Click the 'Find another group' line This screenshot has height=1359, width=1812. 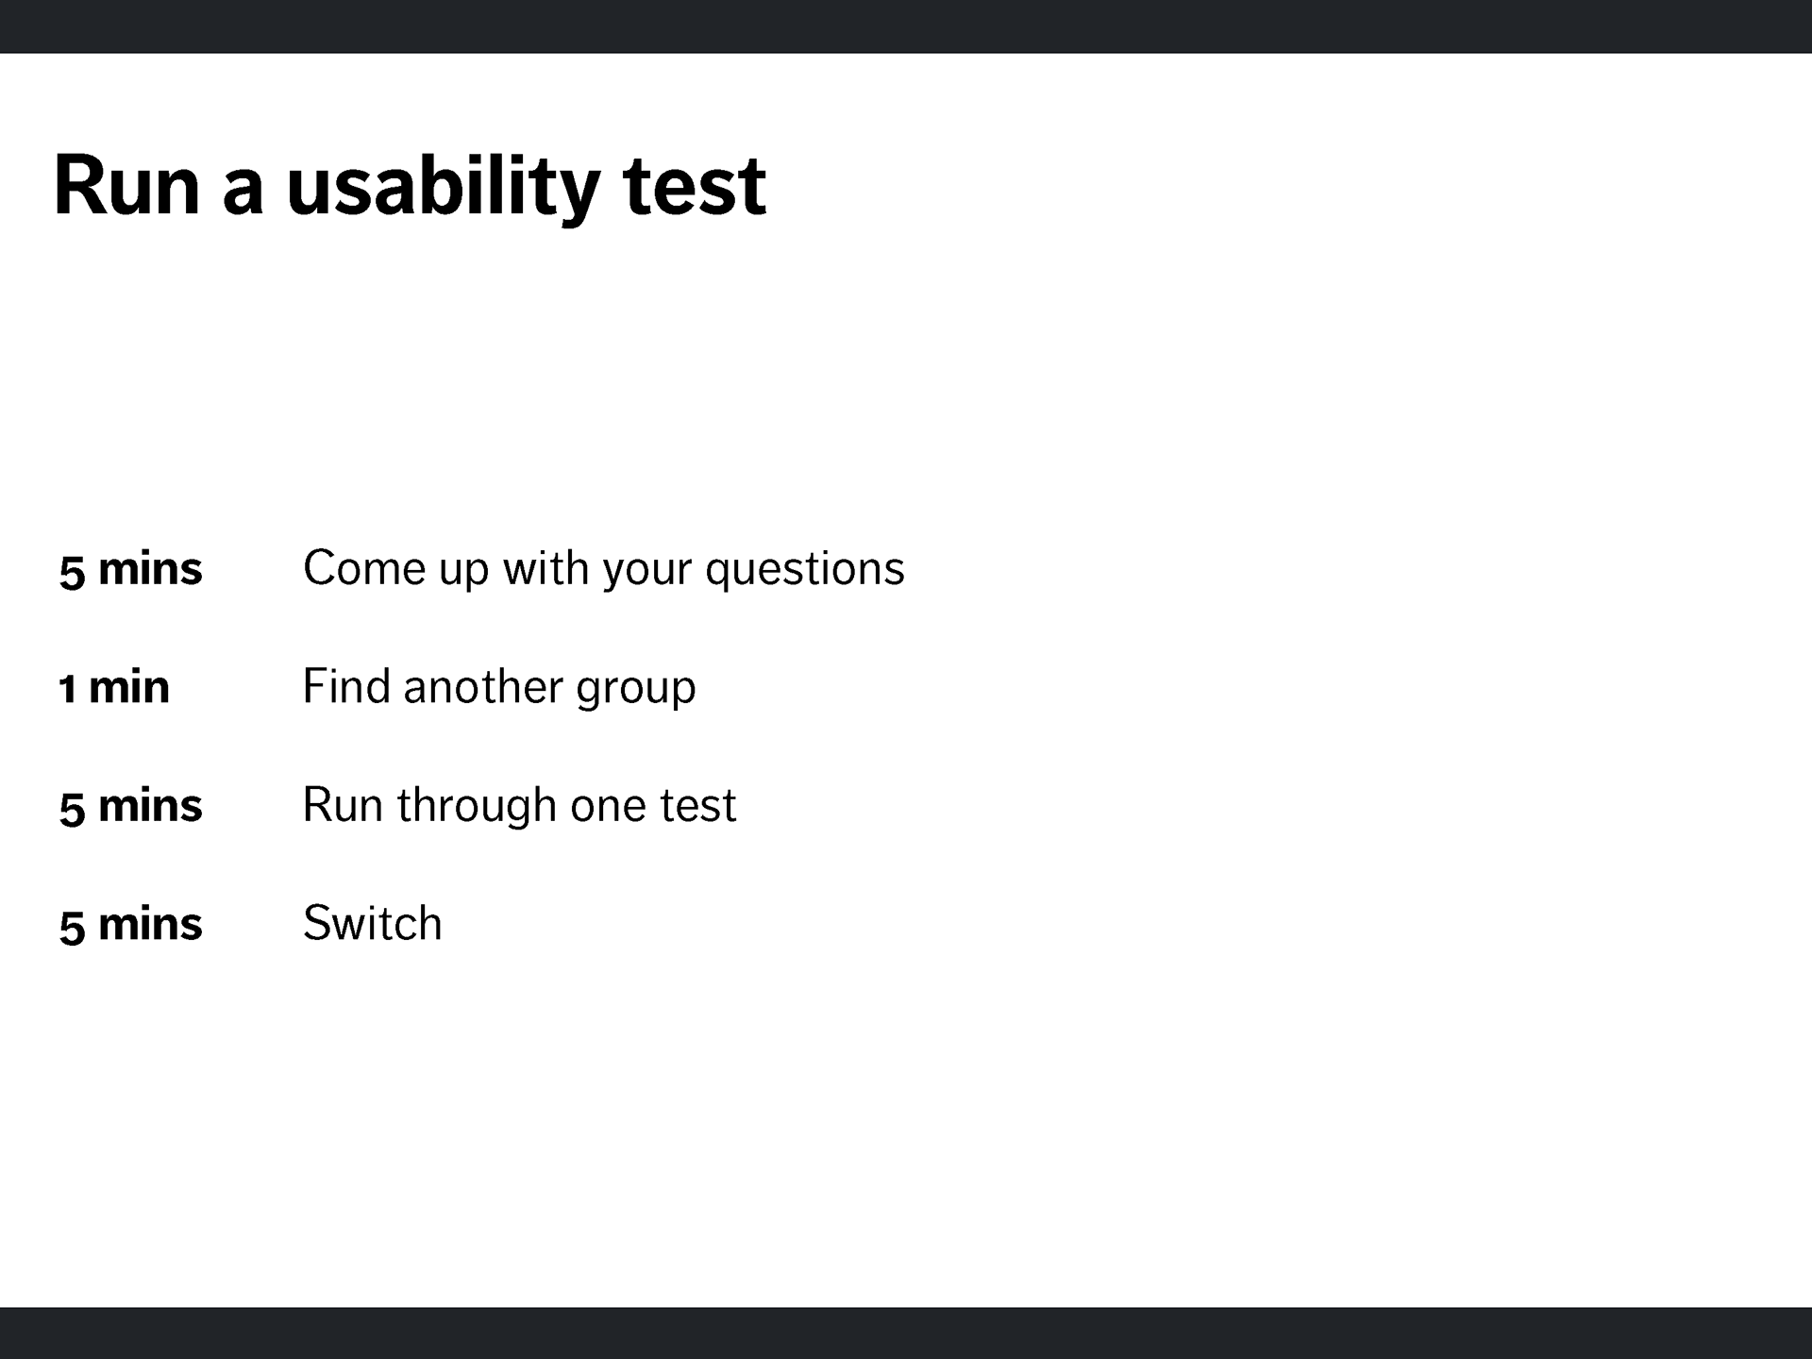(x=499, y=687)
